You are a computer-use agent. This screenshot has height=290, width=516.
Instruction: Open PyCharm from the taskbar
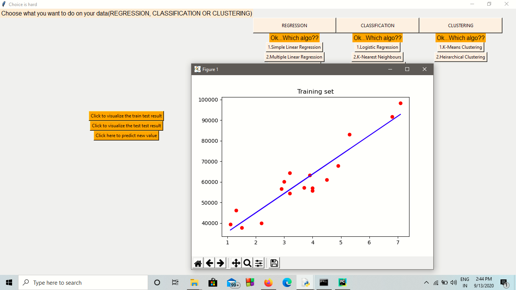[342, 282]
